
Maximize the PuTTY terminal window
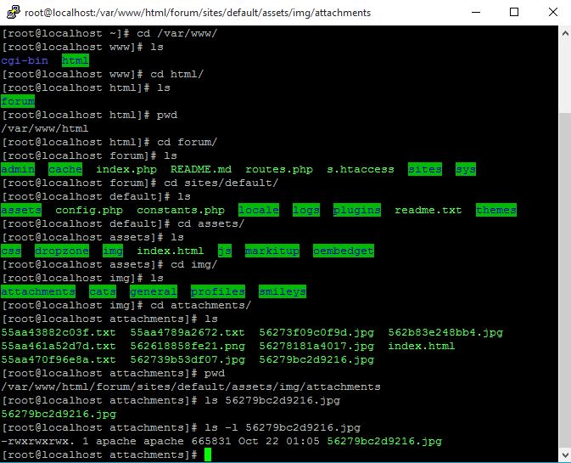click(x=514, y=12)
